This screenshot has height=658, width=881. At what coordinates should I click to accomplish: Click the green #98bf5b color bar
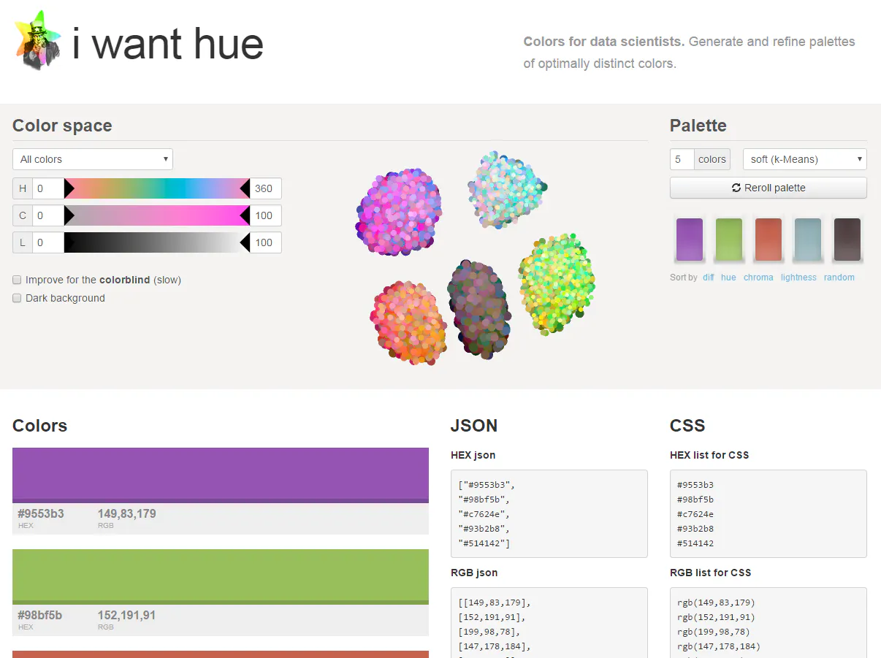coord(221,576)
